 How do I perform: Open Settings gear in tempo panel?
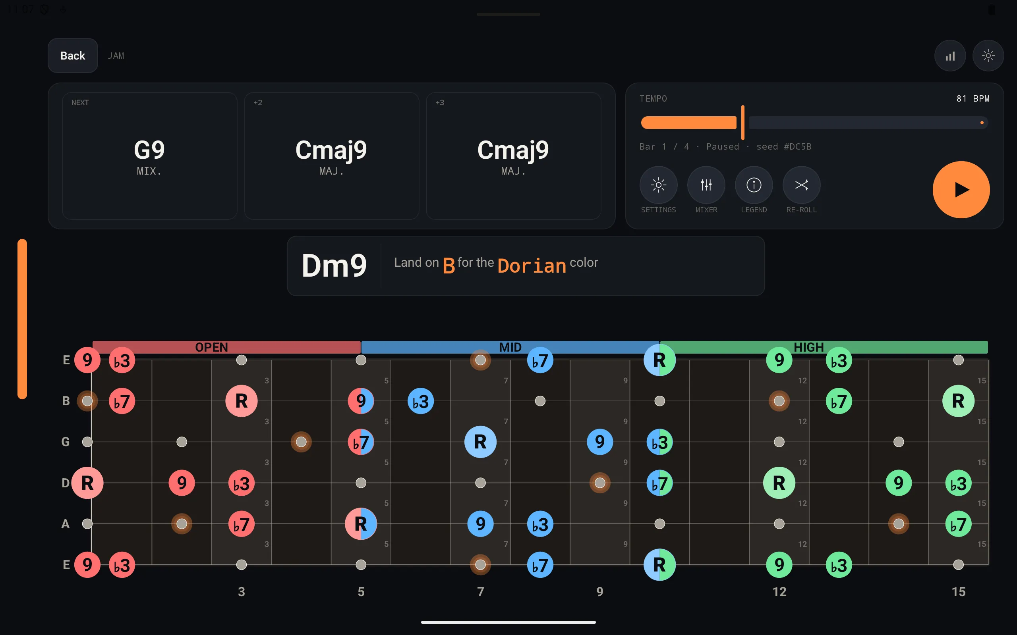pyautogui.click(x=658, y=185)
